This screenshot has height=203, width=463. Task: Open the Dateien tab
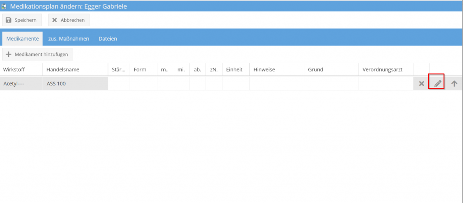108,39
